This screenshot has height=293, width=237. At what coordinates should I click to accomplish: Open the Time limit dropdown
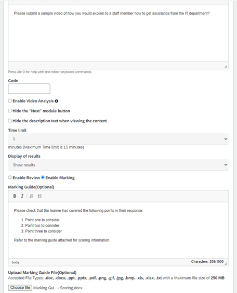click(x=118, y=139)
